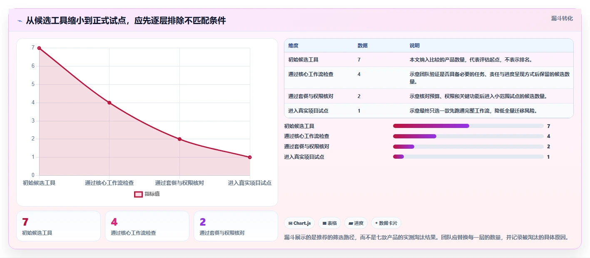Select the 数据卡片 tag chip
This screenshot has height=258, width=590.
tap(386, 223)
